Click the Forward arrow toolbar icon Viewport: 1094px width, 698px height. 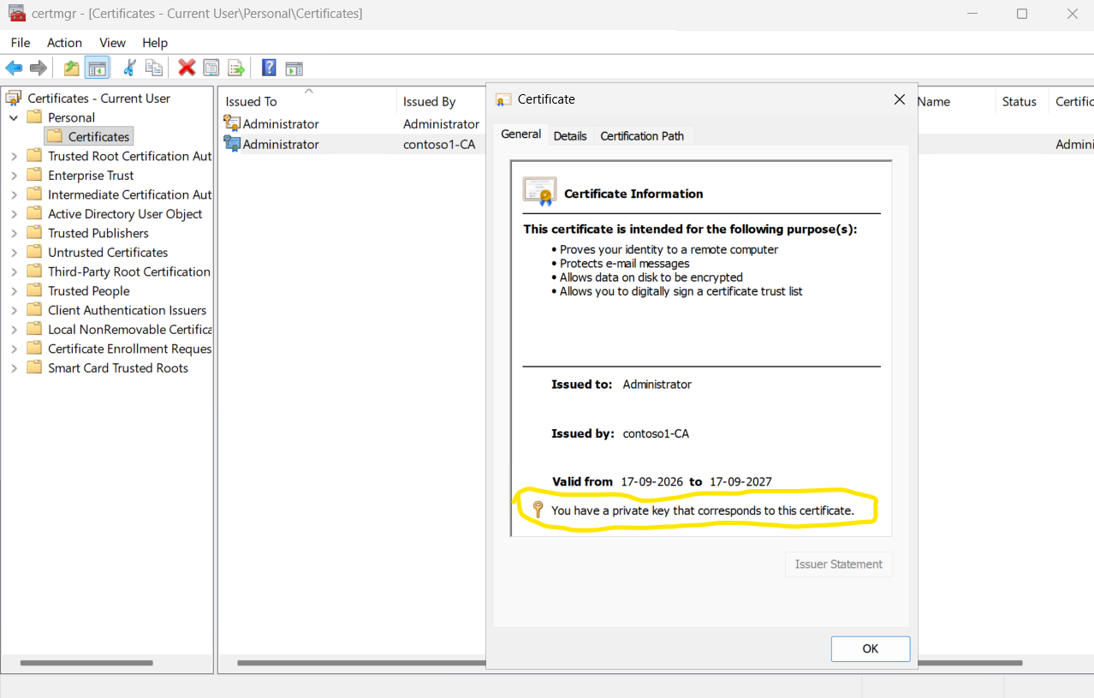(39, 68)
